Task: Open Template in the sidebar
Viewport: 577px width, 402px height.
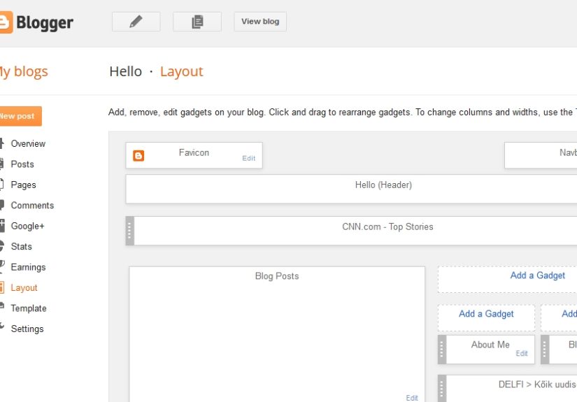Action: point(29,308)
